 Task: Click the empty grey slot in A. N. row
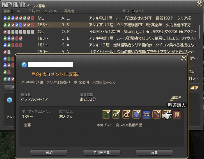(9, 52)
